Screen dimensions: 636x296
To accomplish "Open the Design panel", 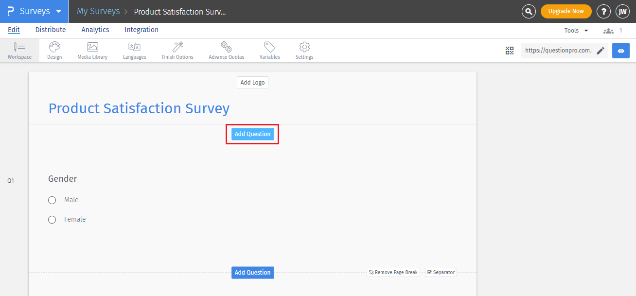I will pos(54,50).
